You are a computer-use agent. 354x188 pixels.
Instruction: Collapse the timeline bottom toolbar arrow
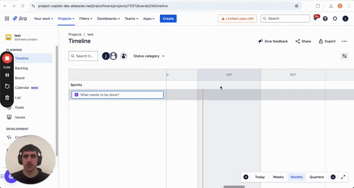pyautogui.click(x=246, y=177)
